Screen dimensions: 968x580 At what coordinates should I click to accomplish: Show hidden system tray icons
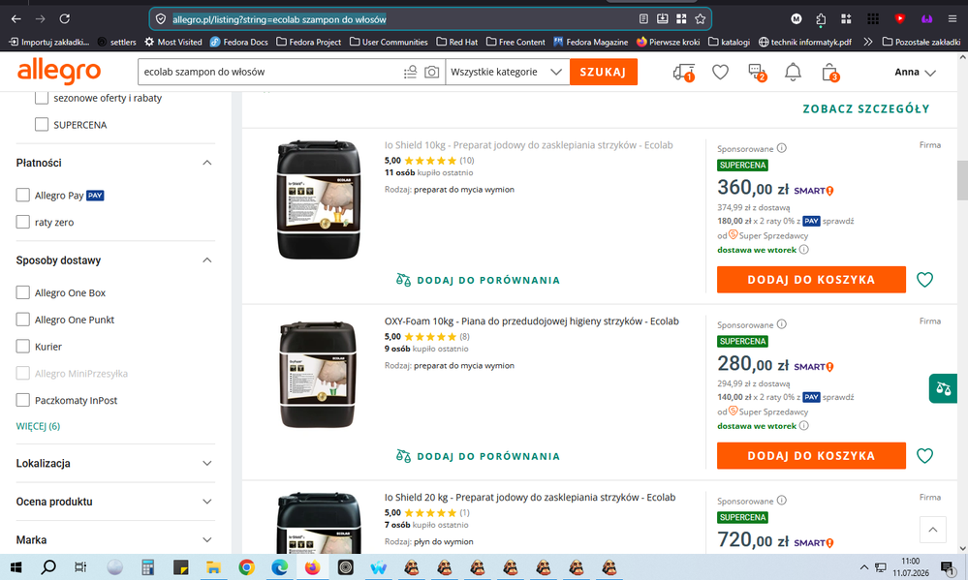pyautogui.click(x=863, y=567)
